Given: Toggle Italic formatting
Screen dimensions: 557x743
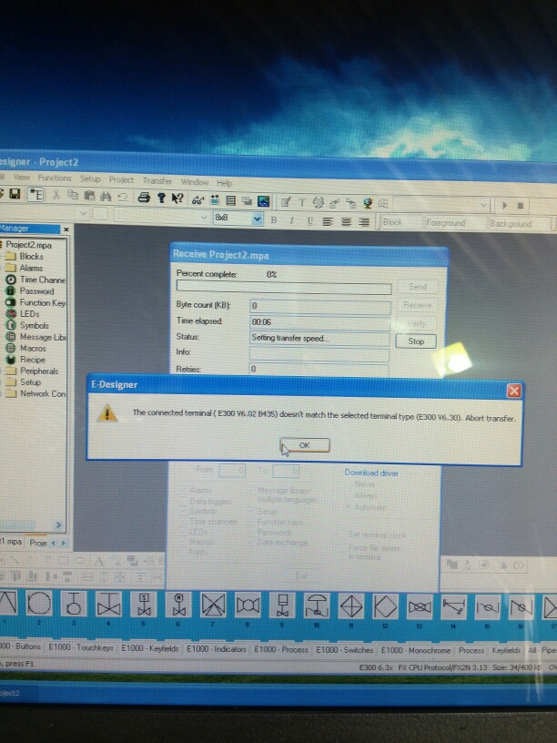Looking at the screenshot, I should pyautogui.click(x=292, y=220).
